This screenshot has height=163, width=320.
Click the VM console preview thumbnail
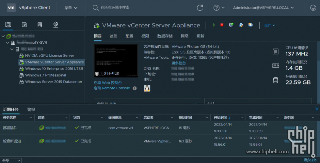click(x=116, y=61)
